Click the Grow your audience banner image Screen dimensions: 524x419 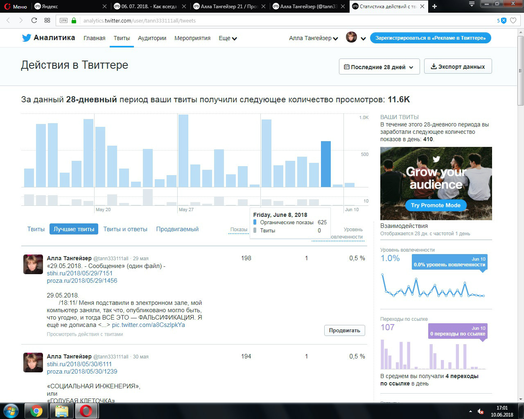pos(436,183)
